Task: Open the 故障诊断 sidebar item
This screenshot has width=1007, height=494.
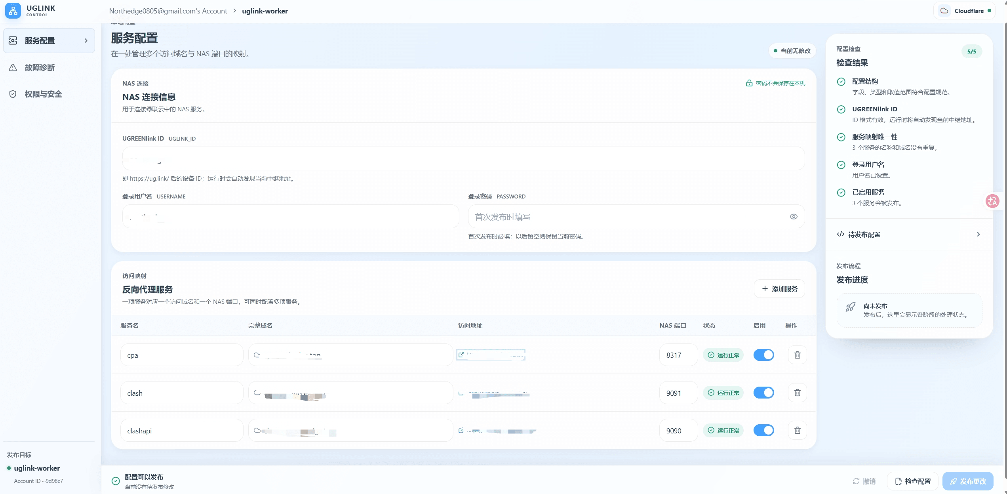Action: (49, 67)
